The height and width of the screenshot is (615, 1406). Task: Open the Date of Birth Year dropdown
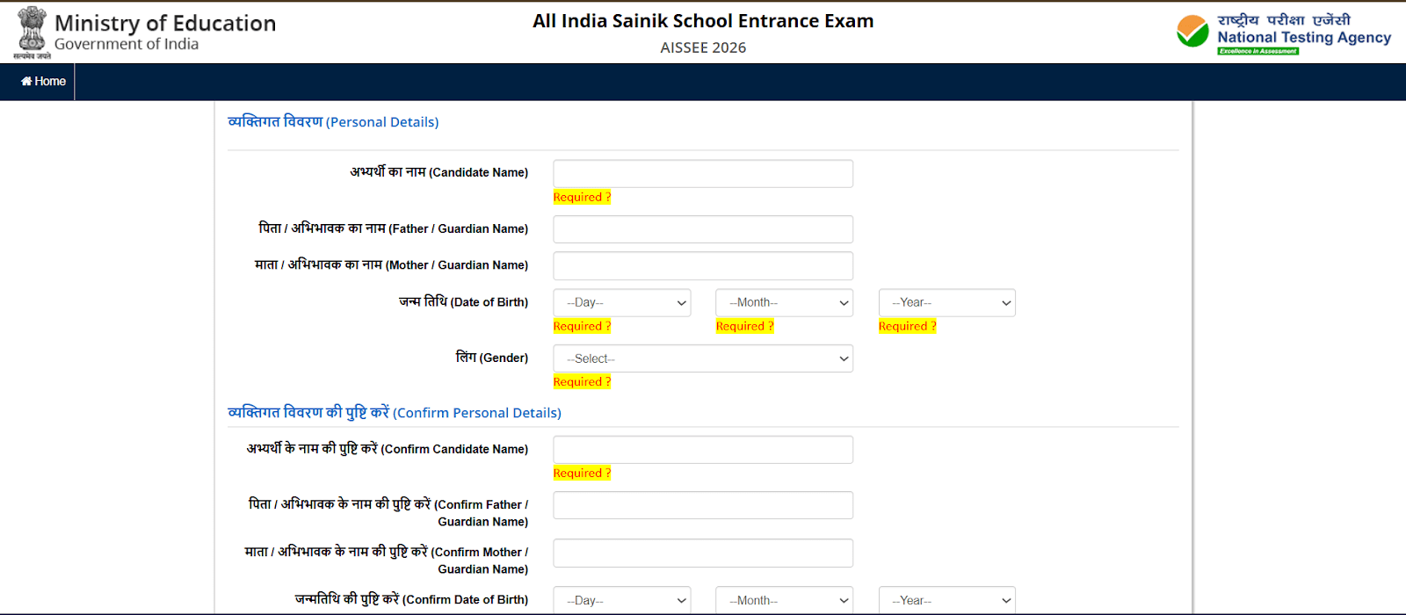pyautogui.click(x=947, y=303)
